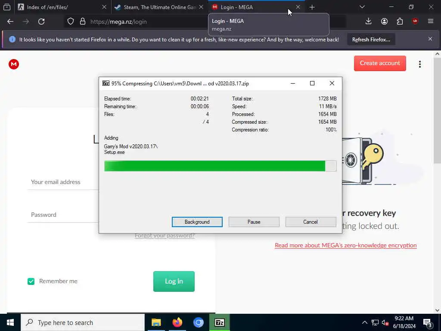
Task: Click the uBlock Origin toolbar icon
Action: (415, 21)
